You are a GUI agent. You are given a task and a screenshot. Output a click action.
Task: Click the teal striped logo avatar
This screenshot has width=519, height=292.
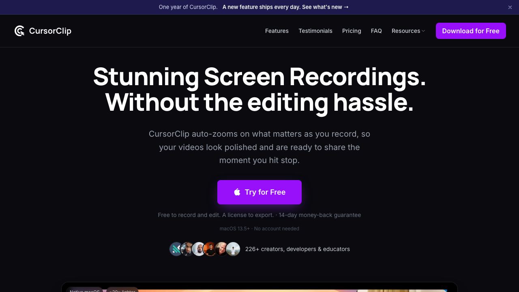point(176,249)
